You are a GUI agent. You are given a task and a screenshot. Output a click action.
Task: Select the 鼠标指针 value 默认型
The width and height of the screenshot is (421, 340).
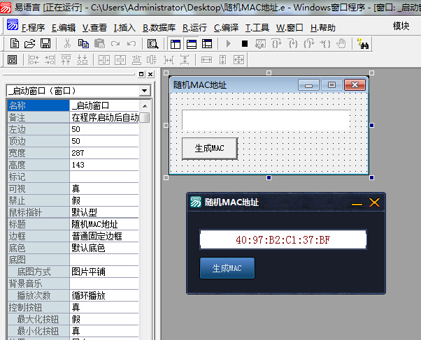coord(104,212)
